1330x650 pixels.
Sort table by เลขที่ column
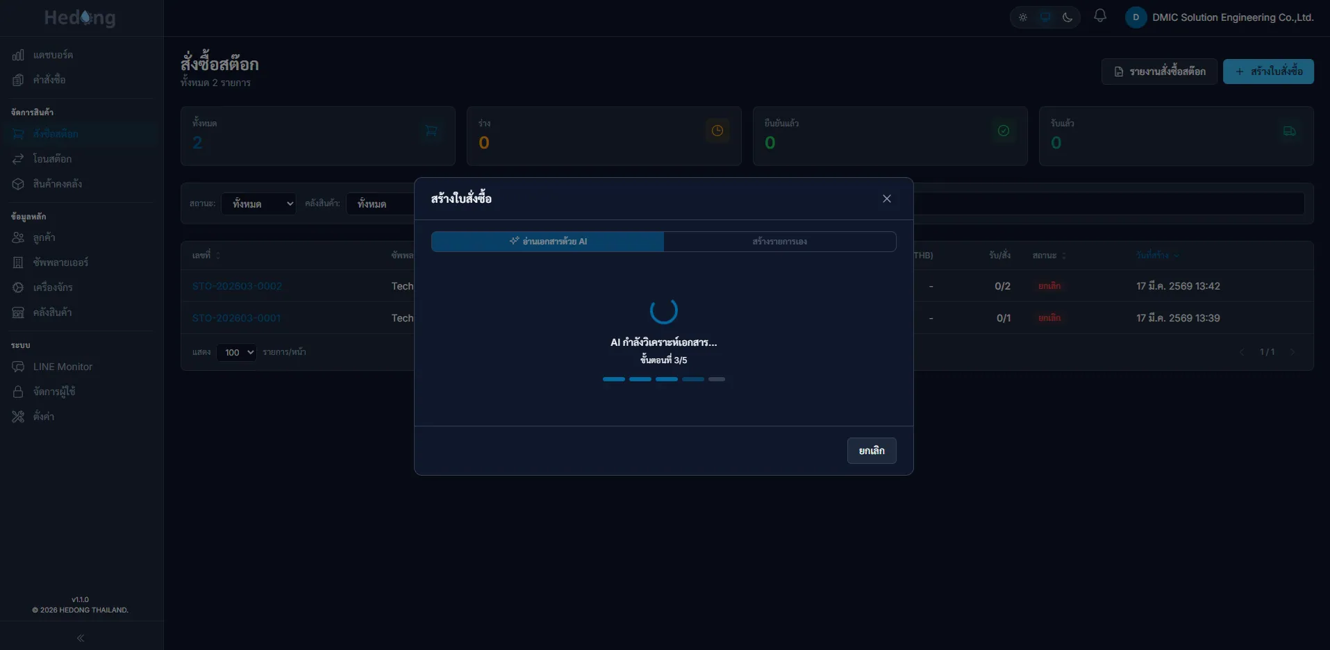pos(206,256)
